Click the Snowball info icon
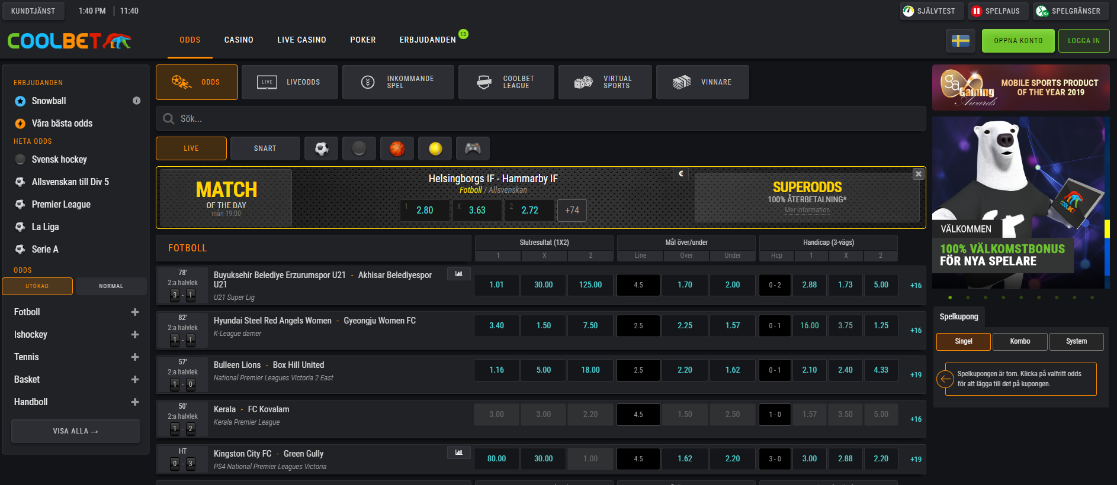 (137, 101)
